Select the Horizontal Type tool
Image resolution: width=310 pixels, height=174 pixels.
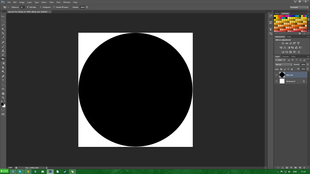(3, 80)
